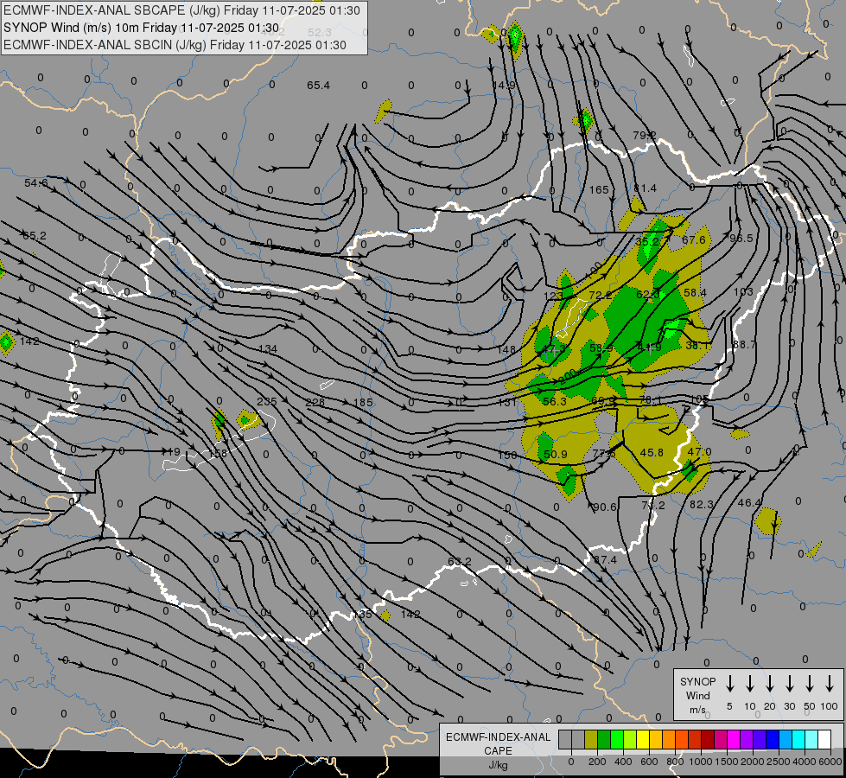Click the 148 value on the map
This screenshot has width=846, height=778.
[506, 350]
